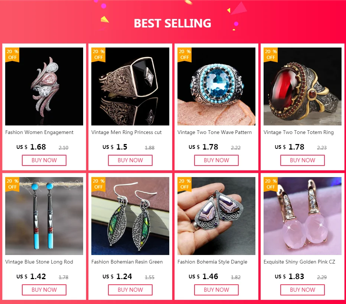Open the purple Bohemia dangle earrings photo
The height and width of the screenshot is (304, 346).
(216, 216)
